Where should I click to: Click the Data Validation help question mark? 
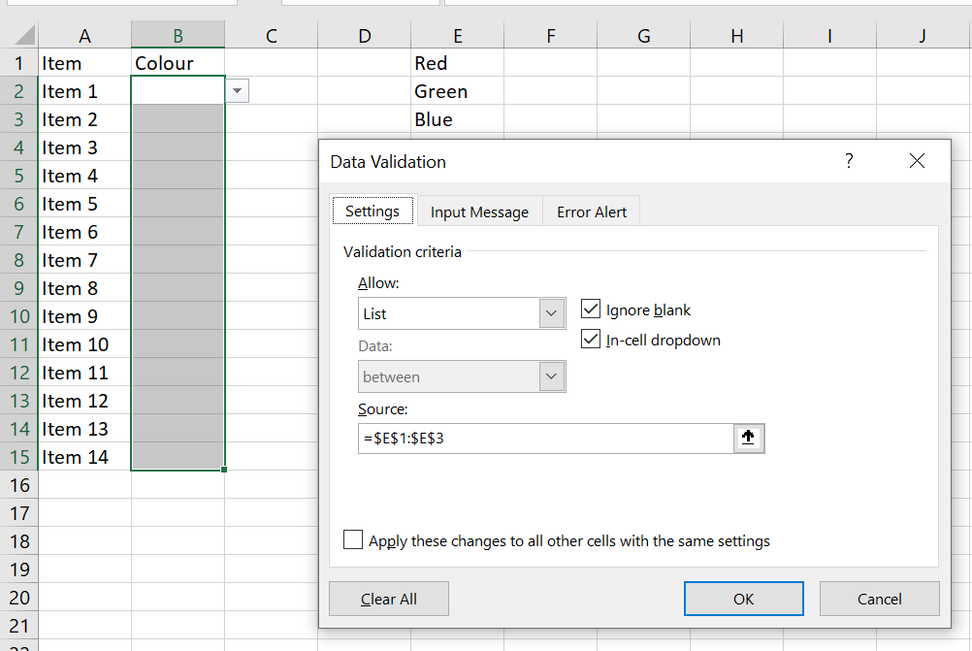click(x=849, y=162)
